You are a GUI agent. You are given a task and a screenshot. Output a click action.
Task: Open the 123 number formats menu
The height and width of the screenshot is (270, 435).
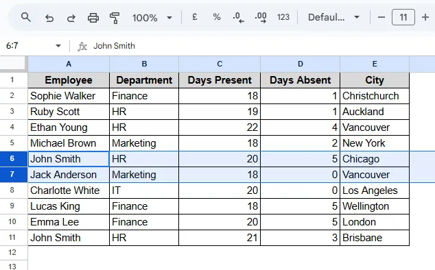pos(283,17)
